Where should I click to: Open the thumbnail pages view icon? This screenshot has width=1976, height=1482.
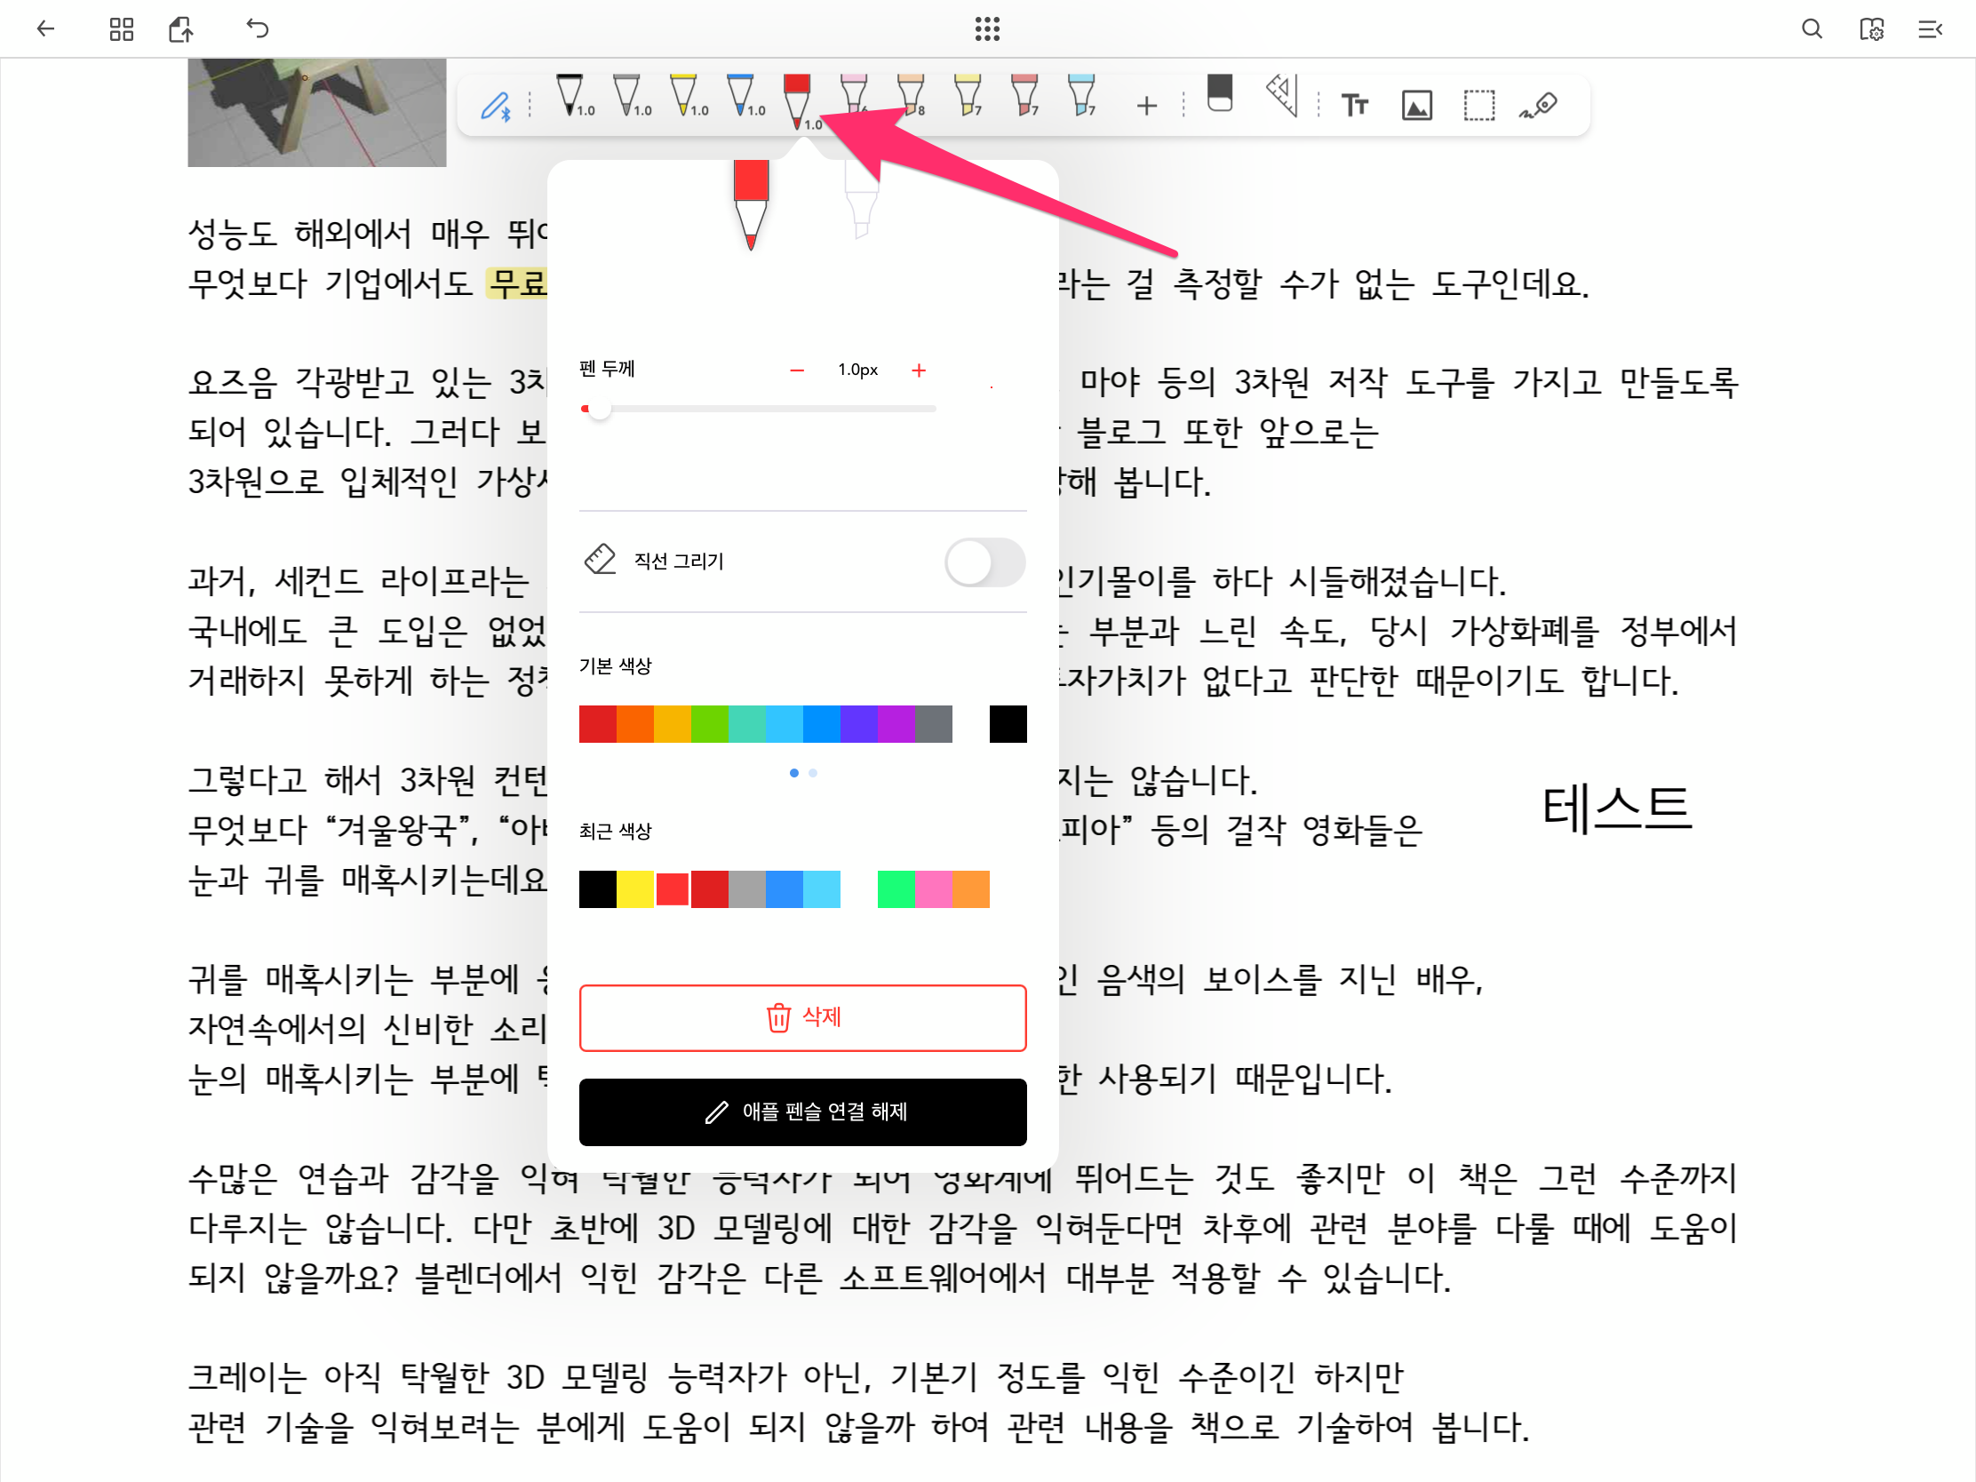tap(122, 29)
